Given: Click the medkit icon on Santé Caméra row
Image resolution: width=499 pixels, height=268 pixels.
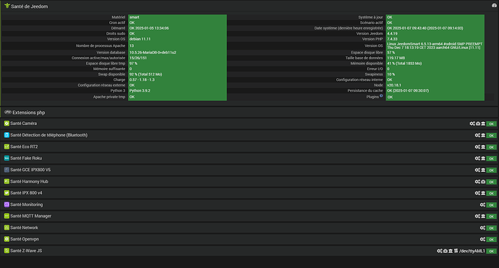Looking at the screenshot, I should (478, 124).
